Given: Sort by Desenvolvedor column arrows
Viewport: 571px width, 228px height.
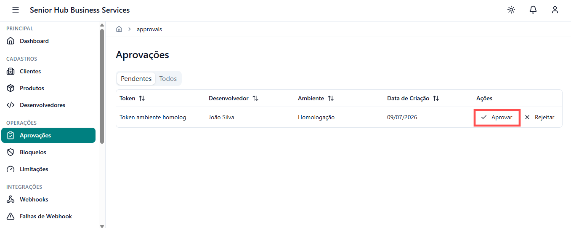Looking at the screenshot, I should tap(255, 98).
